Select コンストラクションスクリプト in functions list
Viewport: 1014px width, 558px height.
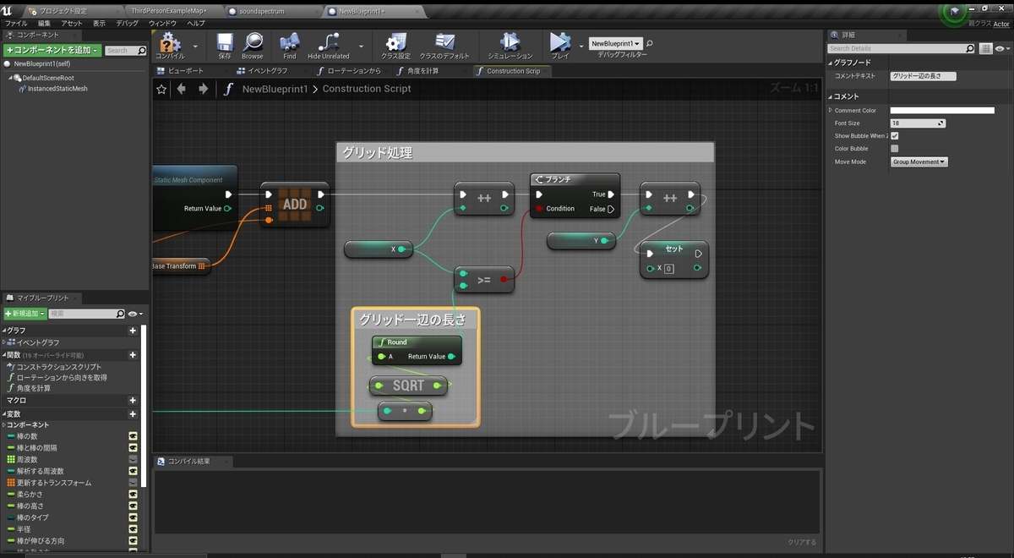tap(58, 367)
